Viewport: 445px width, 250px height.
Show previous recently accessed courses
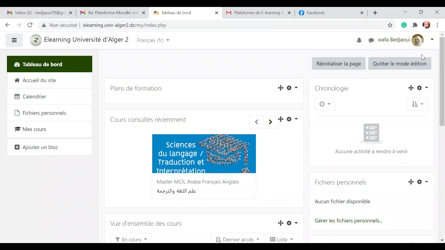[256, 122]
